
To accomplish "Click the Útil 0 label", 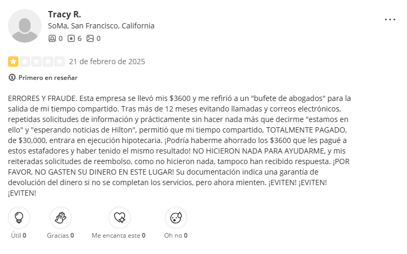I will tap(19, 236).
